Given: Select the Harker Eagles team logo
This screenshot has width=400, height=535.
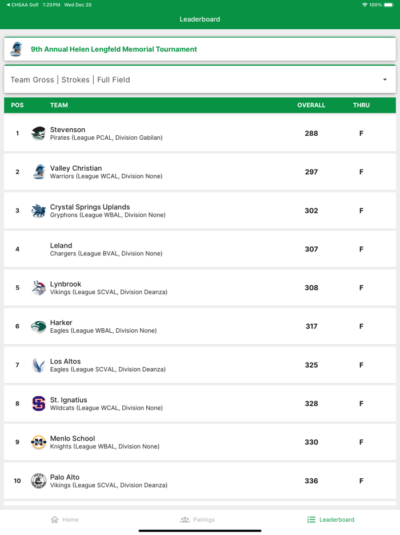Looking at the screenshot, I should [x=38, y=326].
